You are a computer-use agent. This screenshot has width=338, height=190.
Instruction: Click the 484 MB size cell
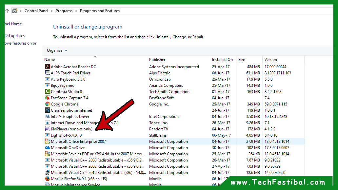click(x=253, y=66)
